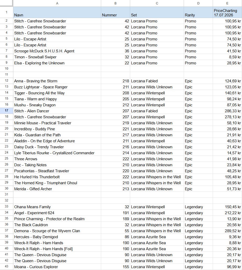
Task: Click price 212,22 kr
Action: click(x=227, y=213)
